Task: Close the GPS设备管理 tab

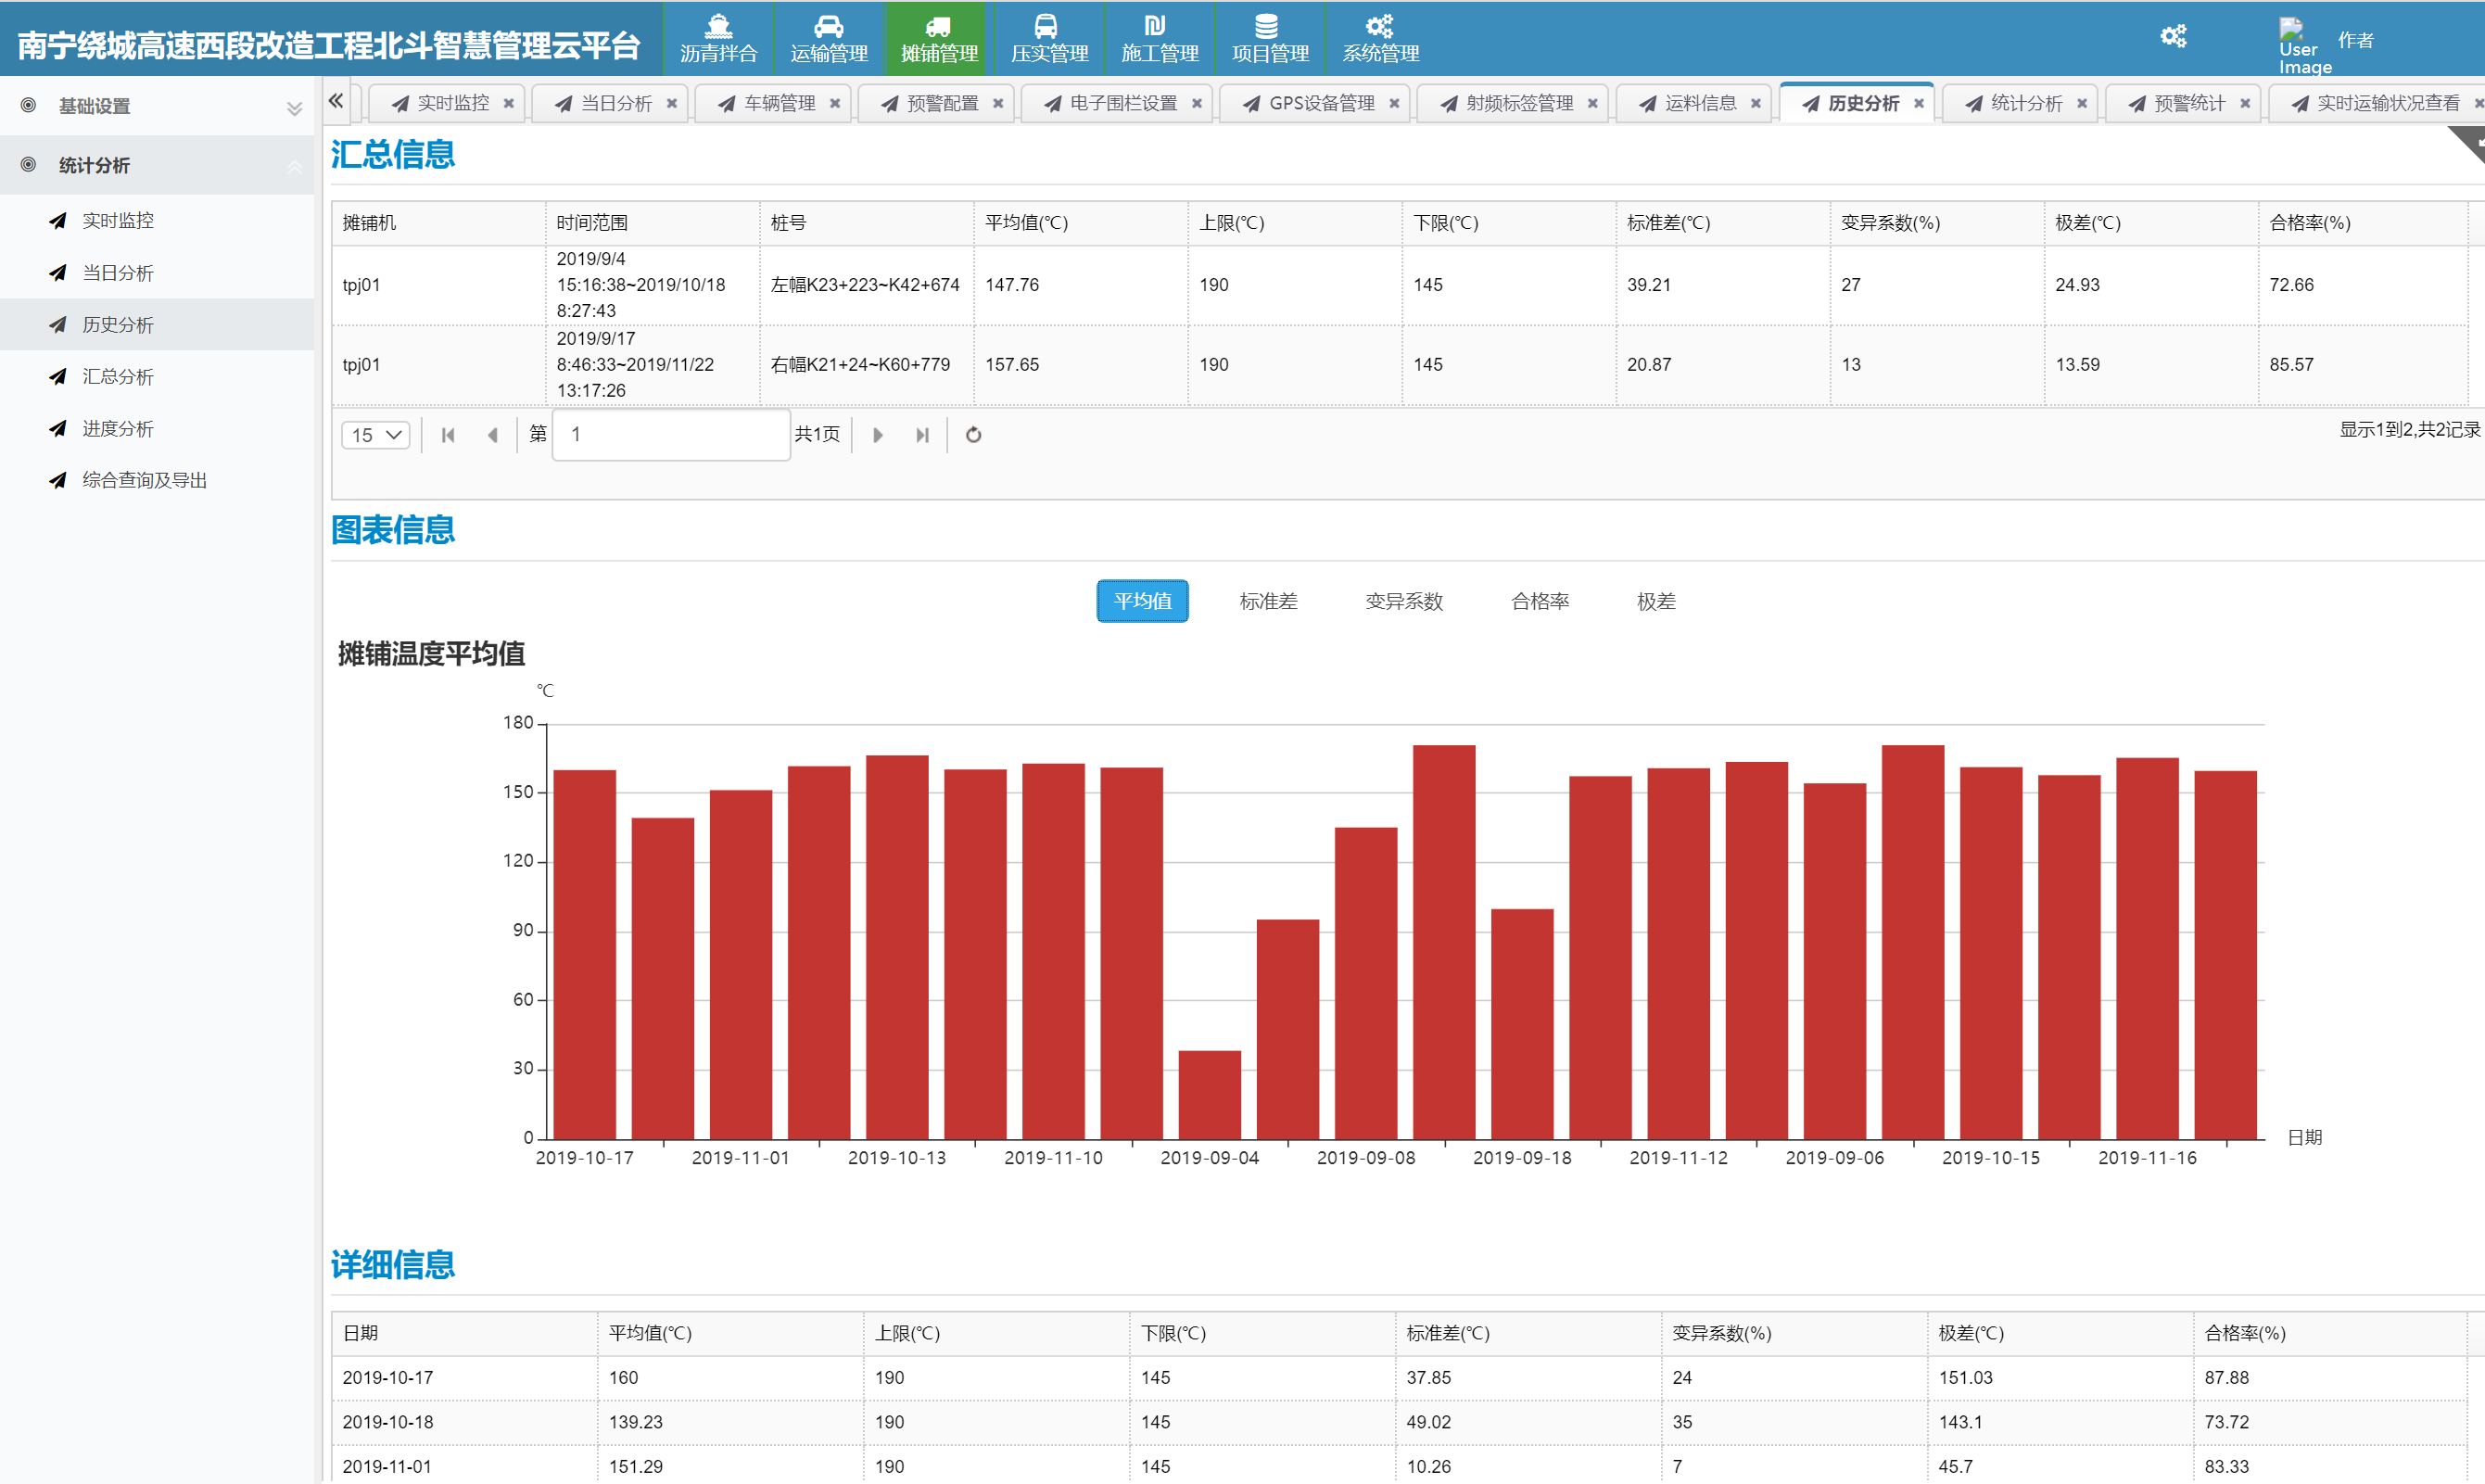Action: tap(1395, 103)
